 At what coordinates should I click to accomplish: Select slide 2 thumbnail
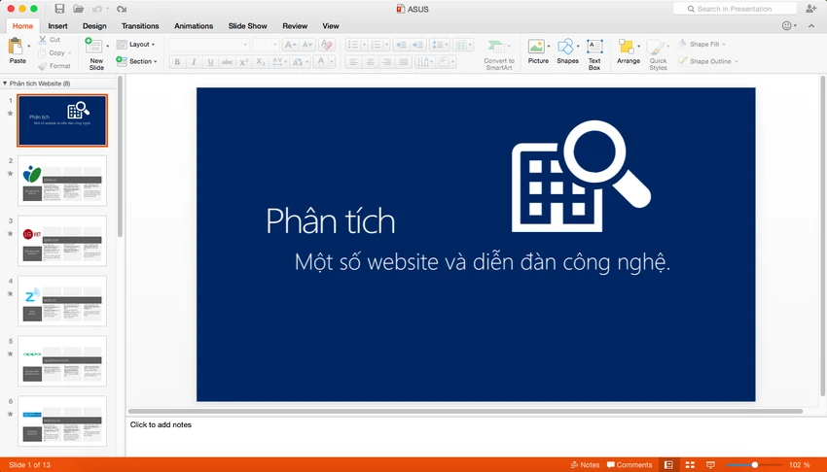click(62, 181)
